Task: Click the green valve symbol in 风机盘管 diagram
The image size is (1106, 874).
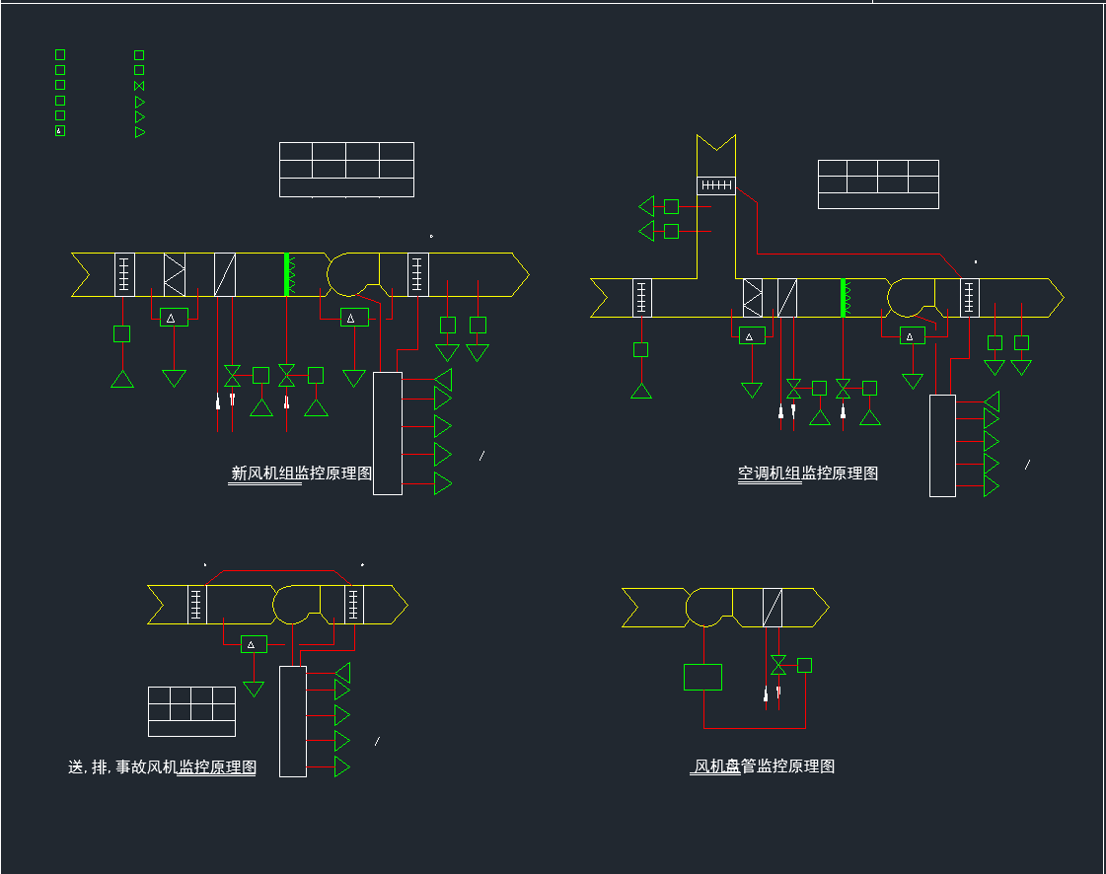Action: (x=778, y=665)
